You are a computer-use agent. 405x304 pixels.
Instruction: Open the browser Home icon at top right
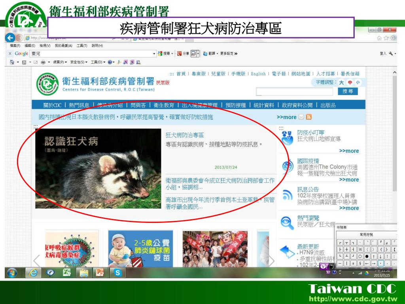(x=379, y=38)
